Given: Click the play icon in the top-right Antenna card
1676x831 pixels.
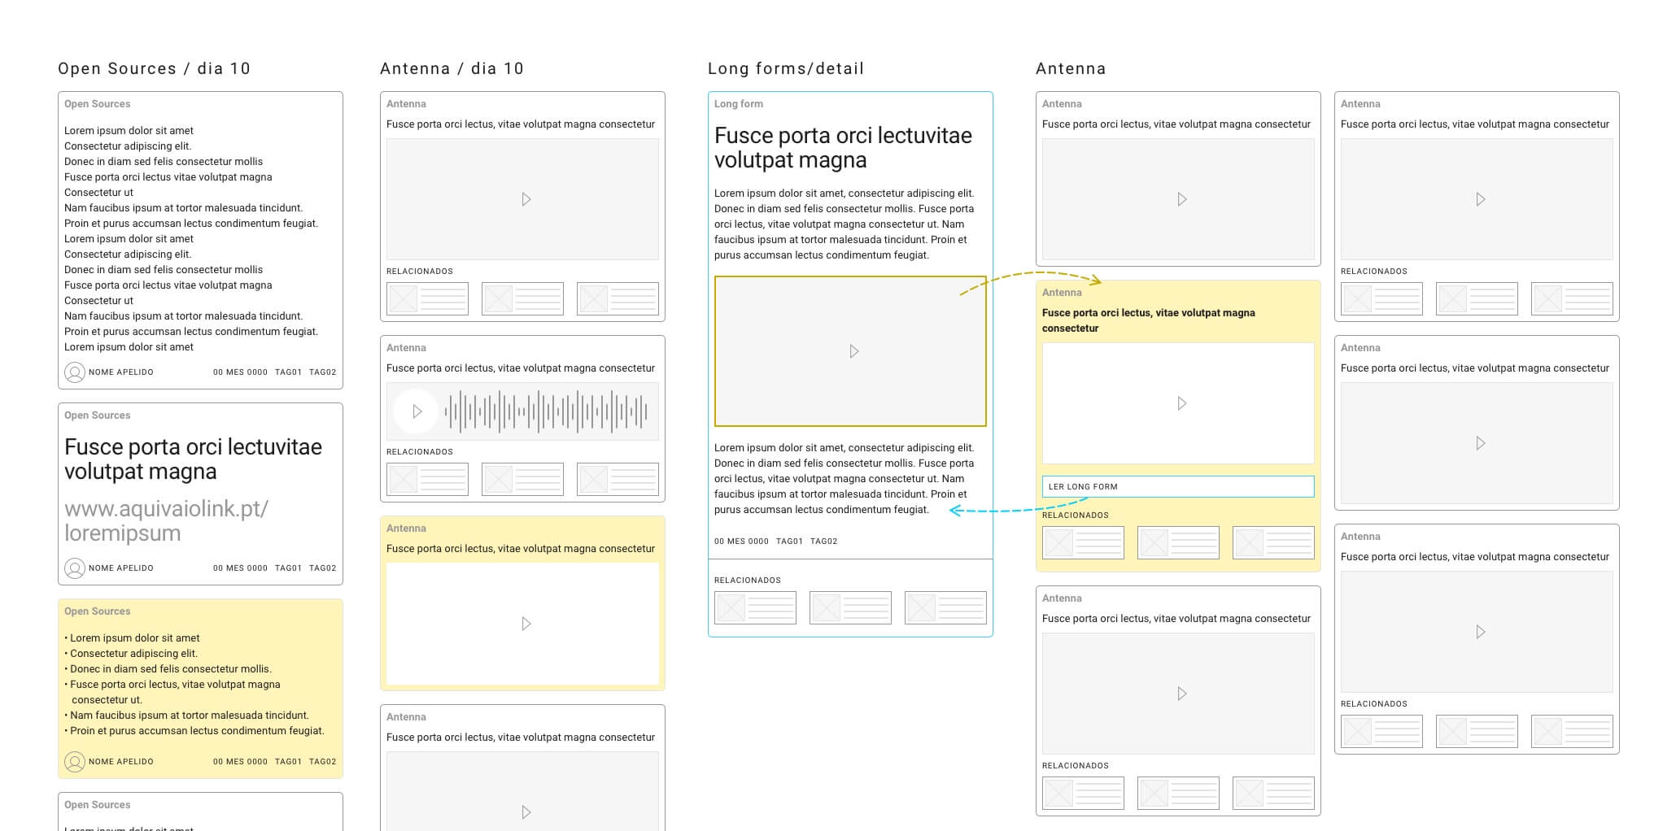Looking at the screenshot, I should point(1481,198).
